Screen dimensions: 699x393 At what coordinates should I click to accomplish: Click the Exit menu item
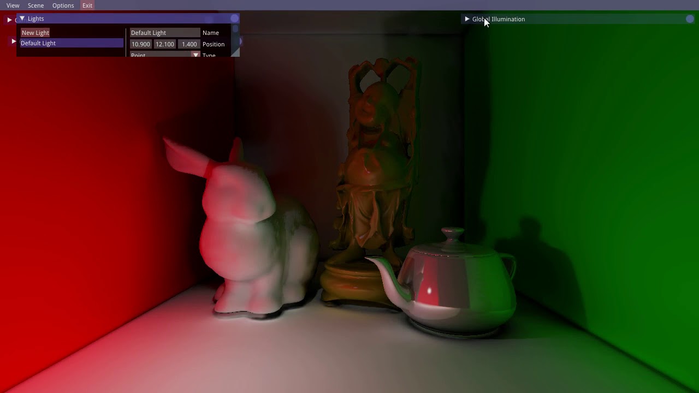point(87,5)
